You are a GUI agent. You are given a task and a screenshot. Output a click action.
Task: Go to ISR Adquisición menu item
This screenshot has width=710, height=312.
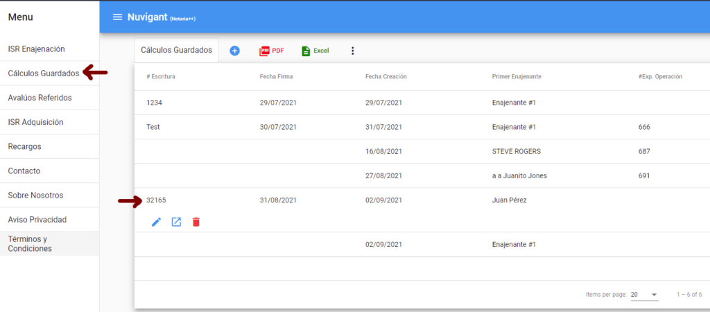click(x=49, y=122)
